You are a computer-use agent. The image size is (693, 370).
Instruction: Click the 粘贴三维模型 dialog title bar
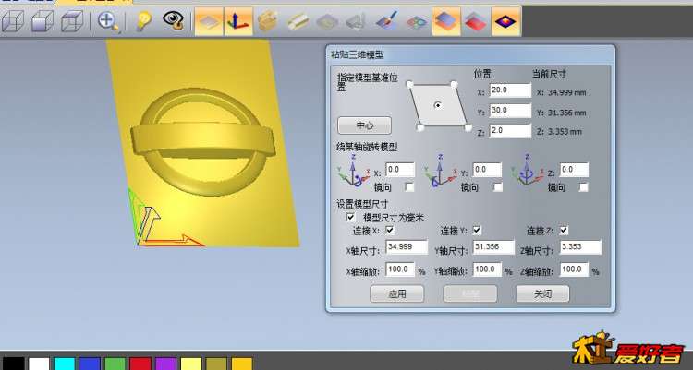coord(470,54)
